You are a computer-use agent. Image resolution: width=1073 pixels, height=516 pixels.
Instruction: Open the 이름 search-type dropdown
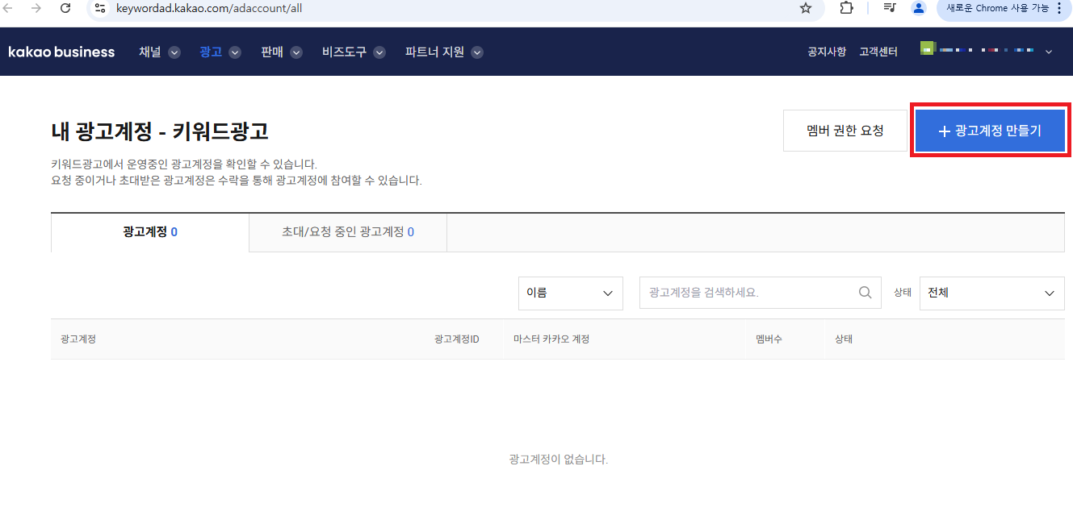coord(571,293)
